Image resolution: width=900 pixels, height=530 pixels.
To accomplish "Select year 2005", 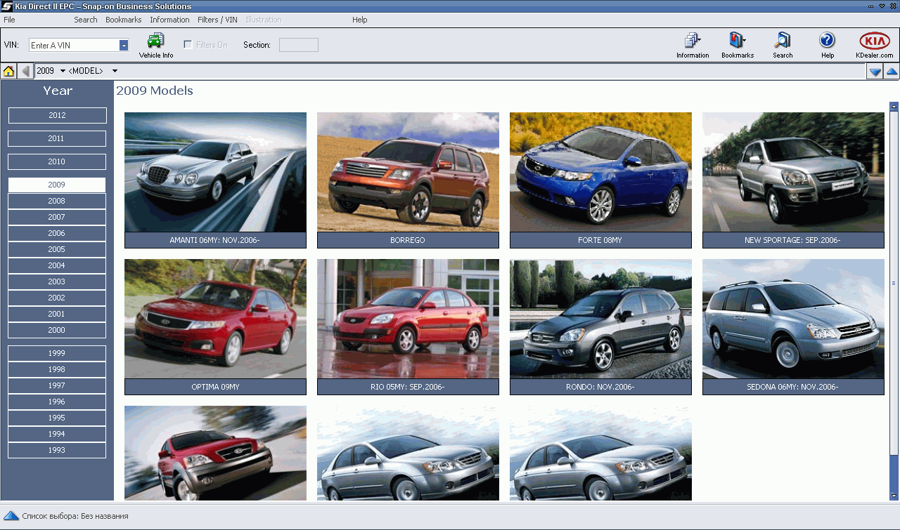I will click(x=57, y=249).
